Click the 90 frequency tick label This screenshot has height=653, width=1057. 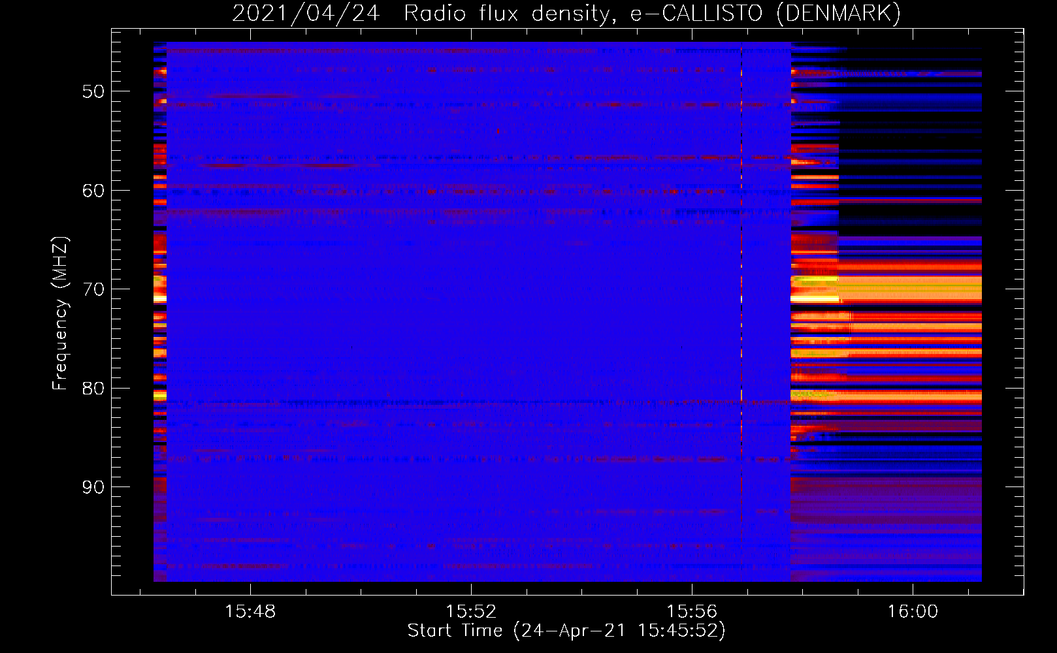(93, 487)
